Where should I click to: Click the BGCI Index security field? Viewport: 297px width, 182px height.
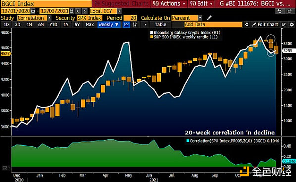pyautogui.click(x=46, y=4)
